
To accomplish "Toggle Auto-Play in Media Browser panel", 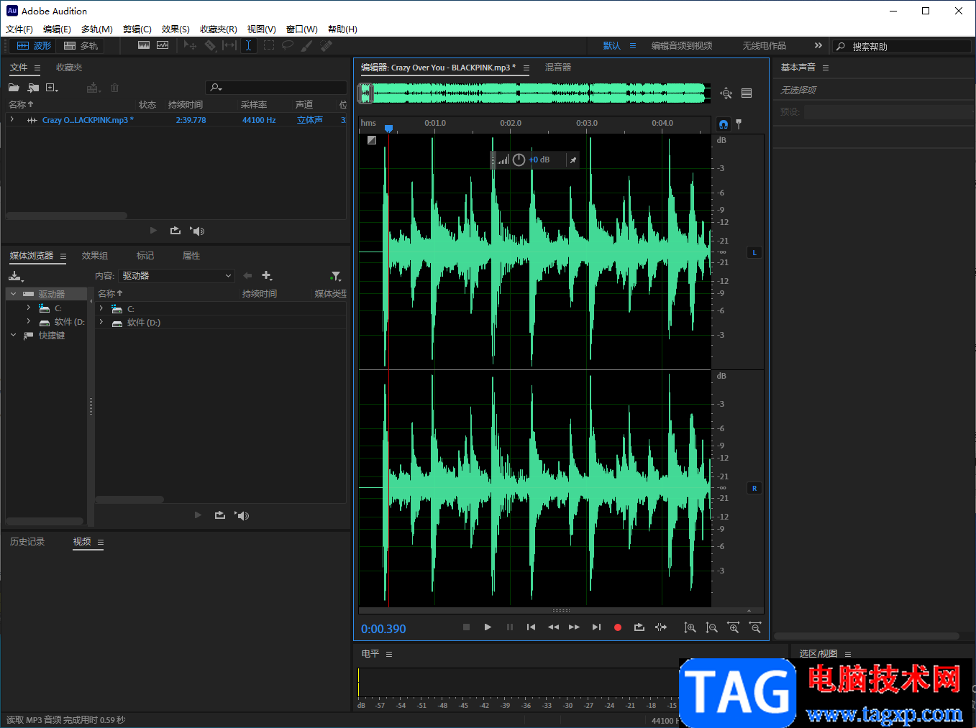I will coord(242,515).
